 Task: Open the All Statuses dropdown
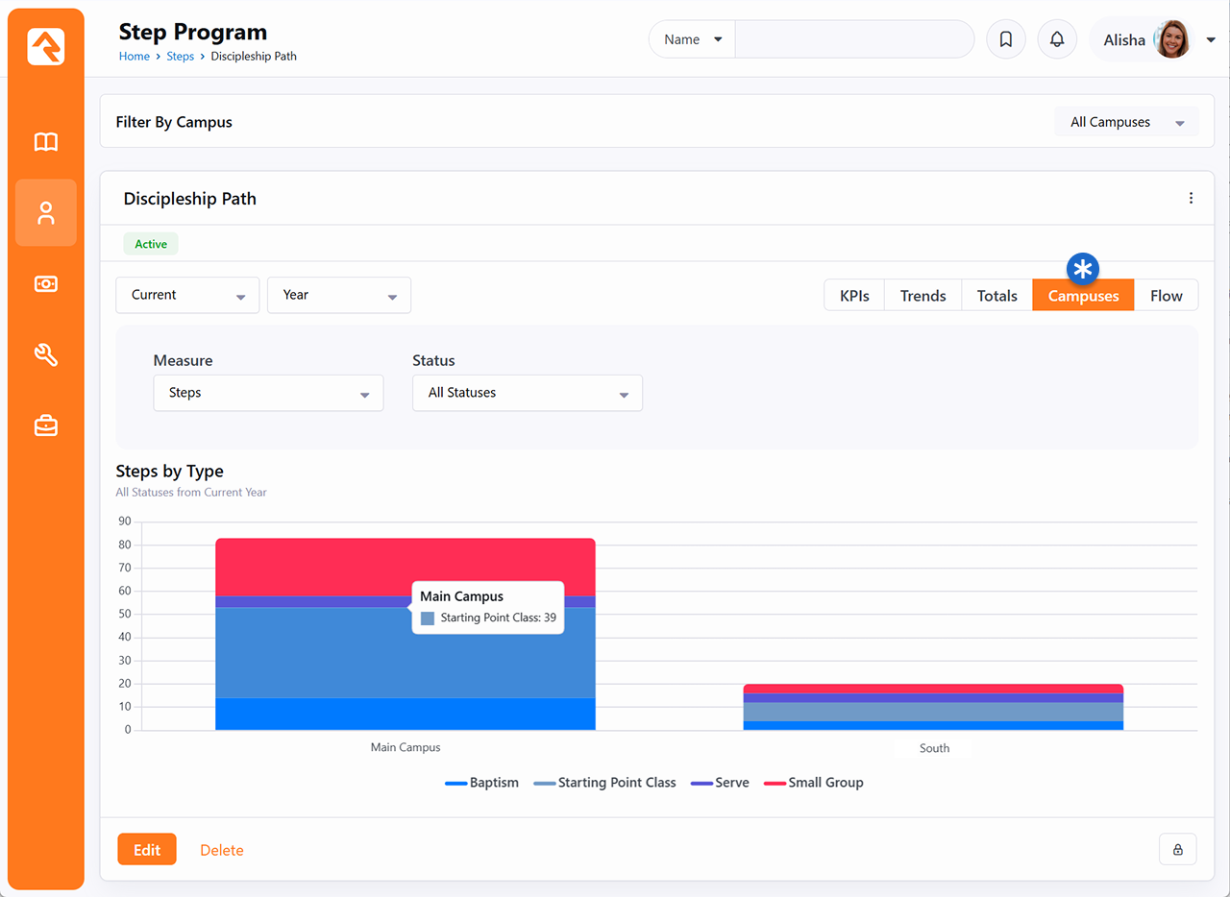pyautogui.click(x=528, y=393)
